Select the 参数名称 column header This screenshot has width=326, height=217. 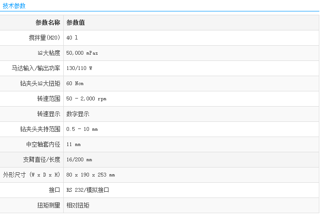[48, 22]
